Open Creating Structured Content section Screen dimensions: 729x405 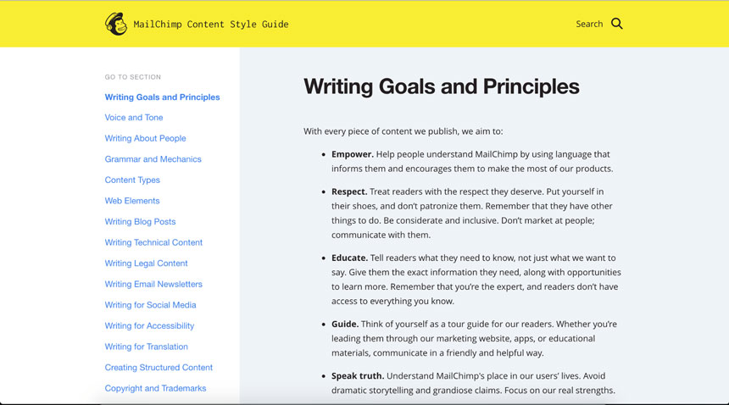(x=159, y=368)
